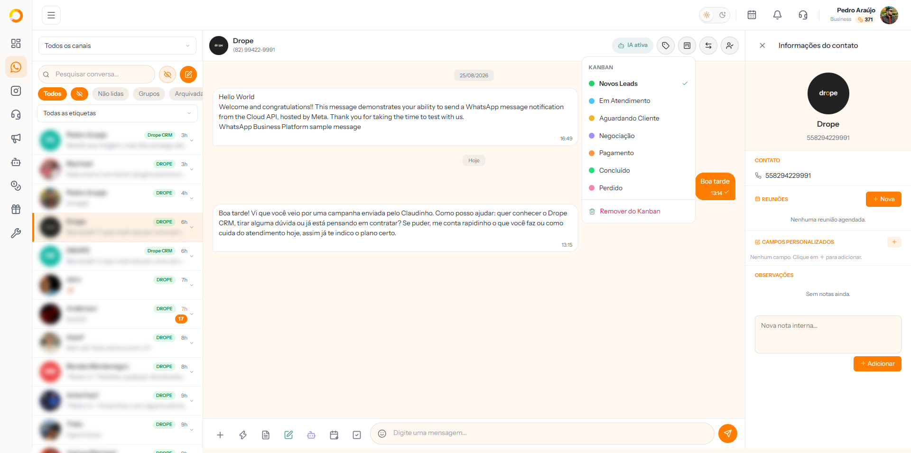Image resolution: width=911 pixels, height=453 pixels.
Task: Select the Não lidas filter tab
Action: [111, 94]
